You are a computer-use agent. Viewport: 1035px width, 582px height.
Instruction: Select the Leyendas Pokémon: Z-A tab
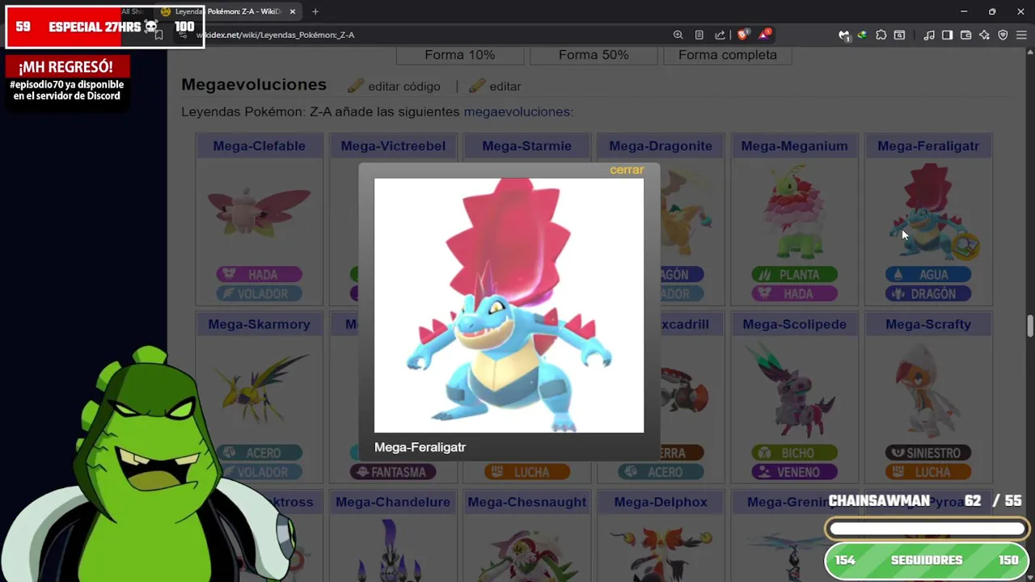[228, 11]
